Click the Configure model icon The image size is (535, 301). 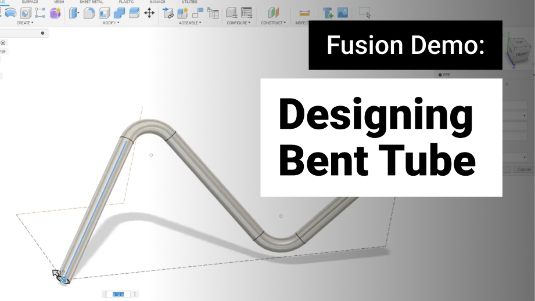click(x=232, y=13)
